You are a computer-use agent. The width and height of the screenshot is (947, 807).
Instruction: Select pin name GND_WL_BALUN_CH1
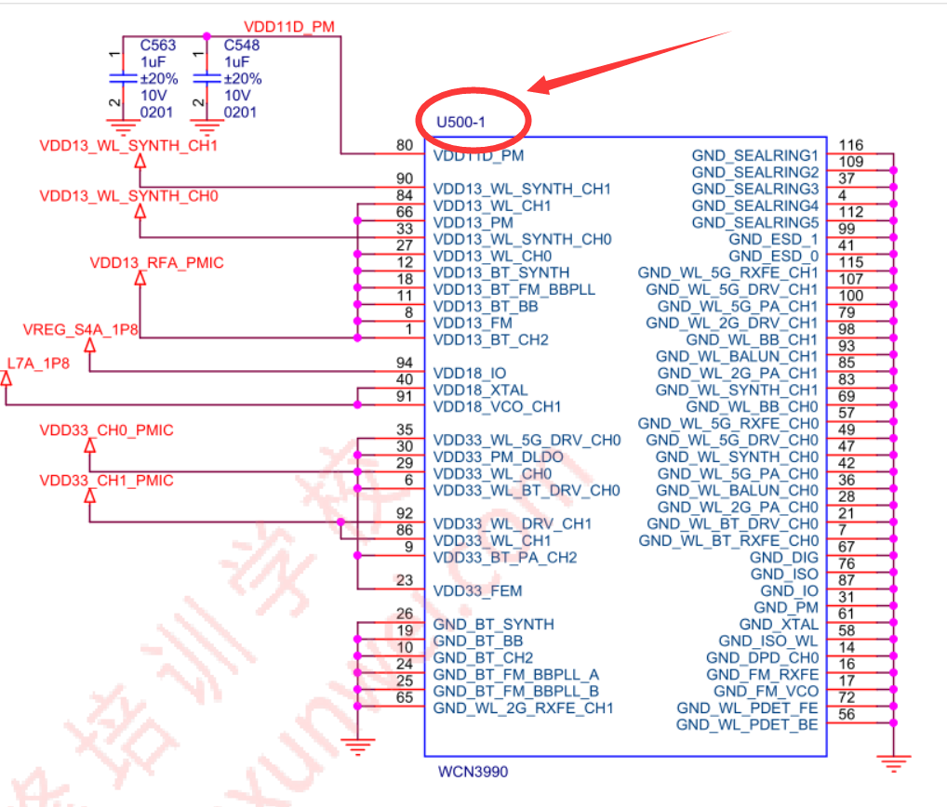738,357
